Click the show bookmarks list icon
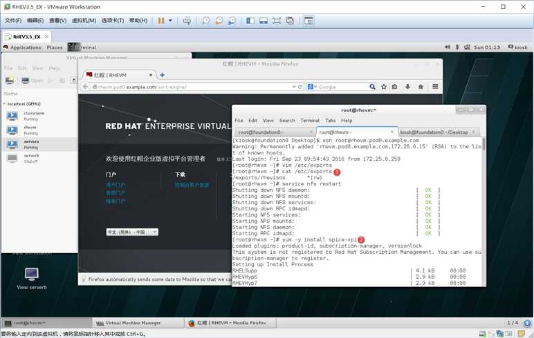Image resolution: width=534 pixels, height=338 pixels. click(x=394, y=87)
